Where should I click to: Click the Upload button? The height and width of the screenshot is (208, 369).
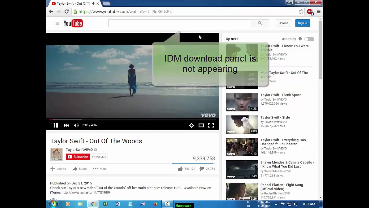[x=283, y=23]
